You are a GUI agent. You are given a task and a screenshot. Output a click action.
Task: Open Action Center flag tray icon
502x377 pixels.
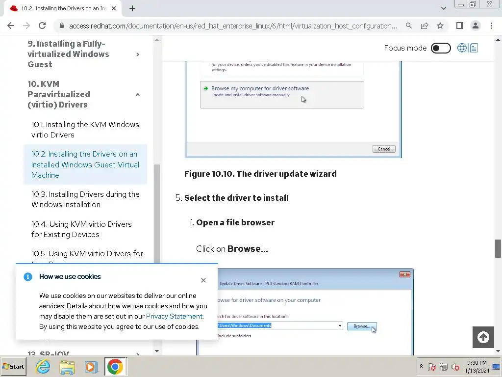[431, 366]
